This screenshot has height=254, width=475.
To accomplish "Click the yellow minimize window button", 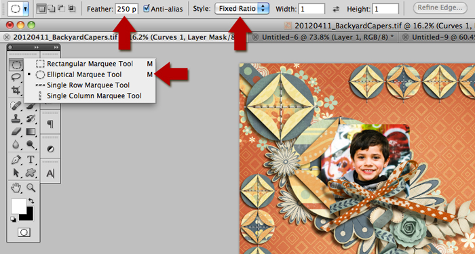I will [20, 25].
